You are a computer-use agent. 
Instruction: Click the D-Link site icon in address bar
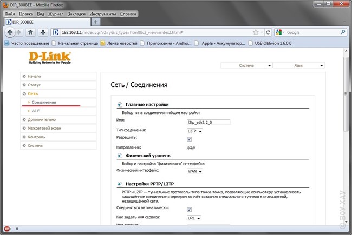click(x=55, y=32)
